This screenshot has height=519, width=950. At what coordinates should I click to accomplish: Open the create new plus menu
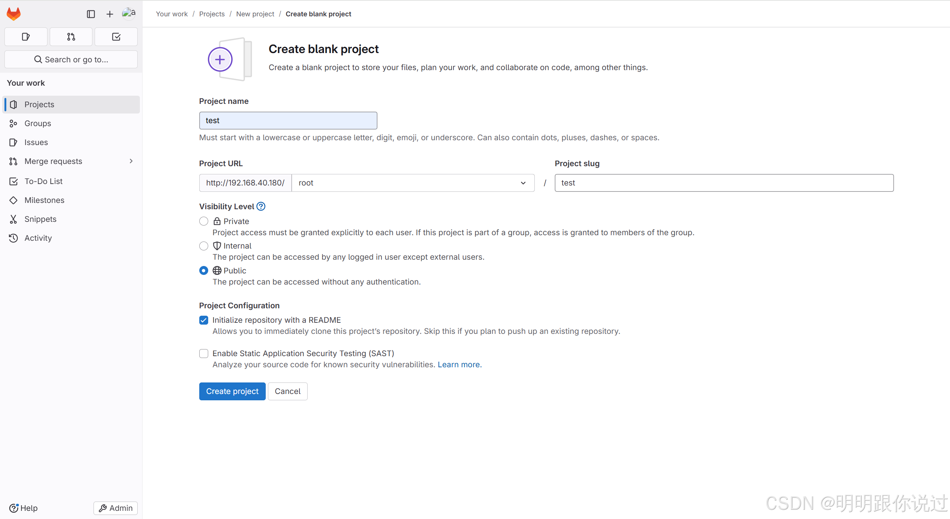(110, 14)
